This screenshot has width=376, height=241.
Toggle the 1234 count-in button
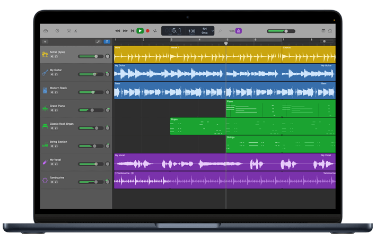[232, 31]
